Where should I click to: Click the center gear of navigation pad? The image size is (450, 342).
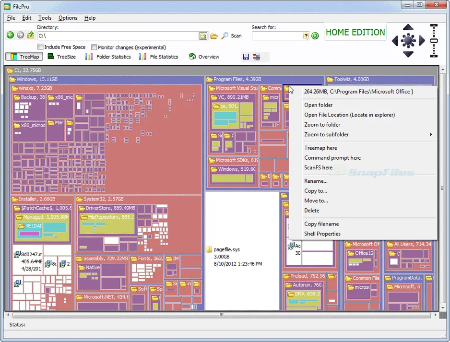pyautogui.click(x=408, y=41)
